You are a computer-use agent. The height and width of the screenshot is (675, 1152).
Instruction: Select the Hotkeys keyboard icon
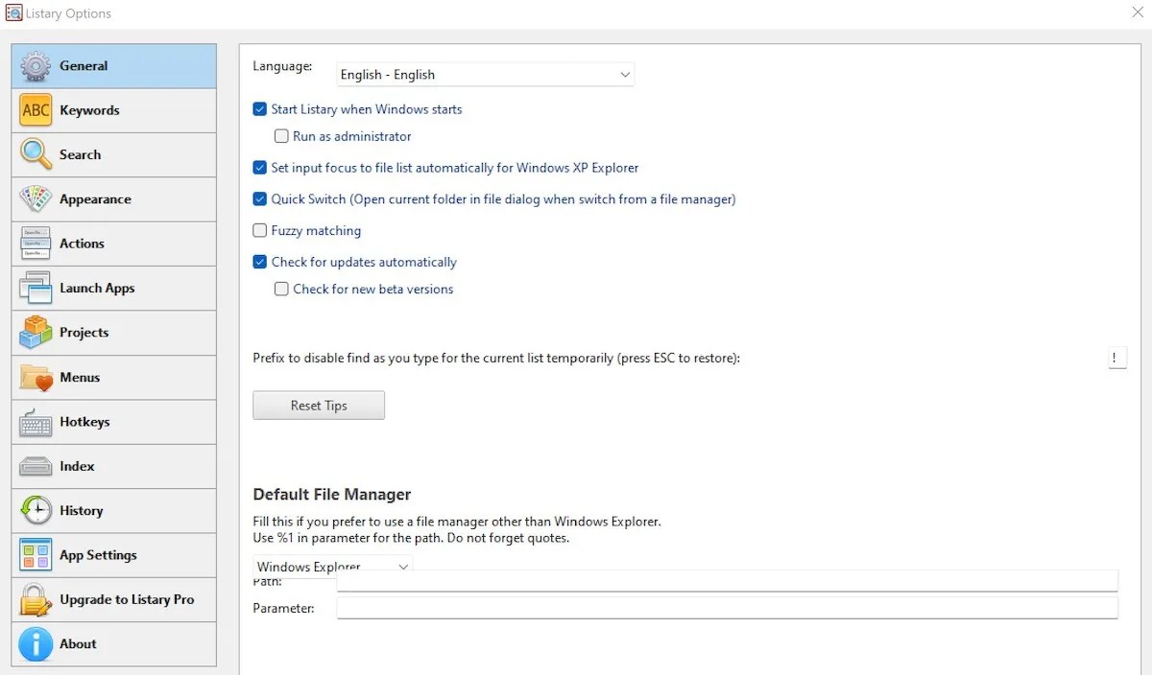(35, 422)
